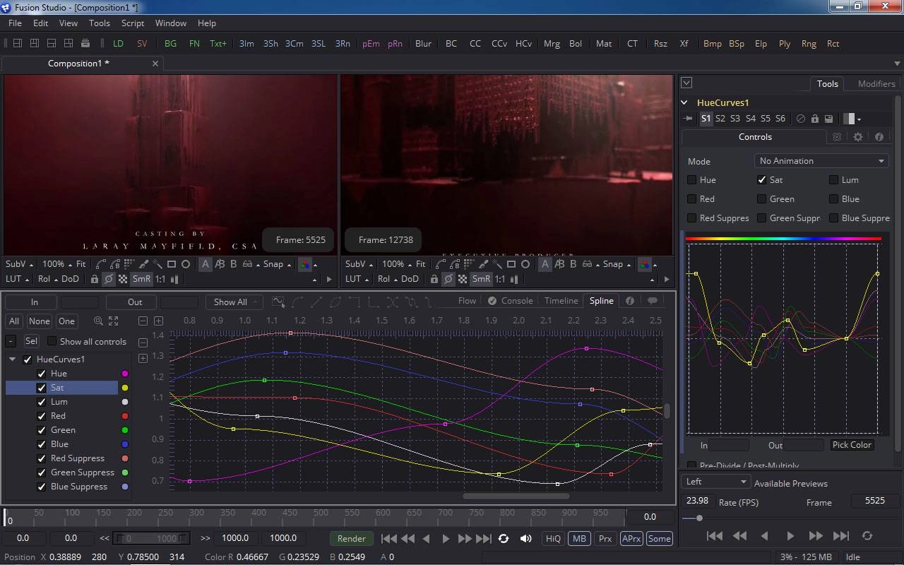Select the spline select-all pointer tool
This screenshot has width=904, height=565.
tap(278, 302)
